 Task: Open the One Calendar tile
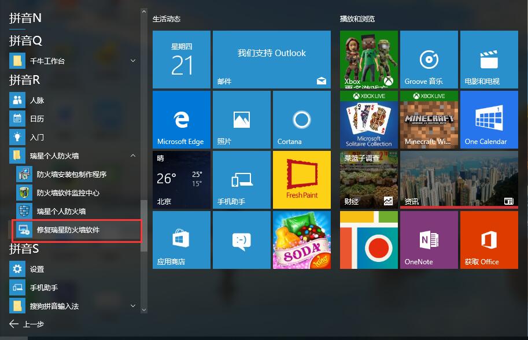tap(489, 120)
